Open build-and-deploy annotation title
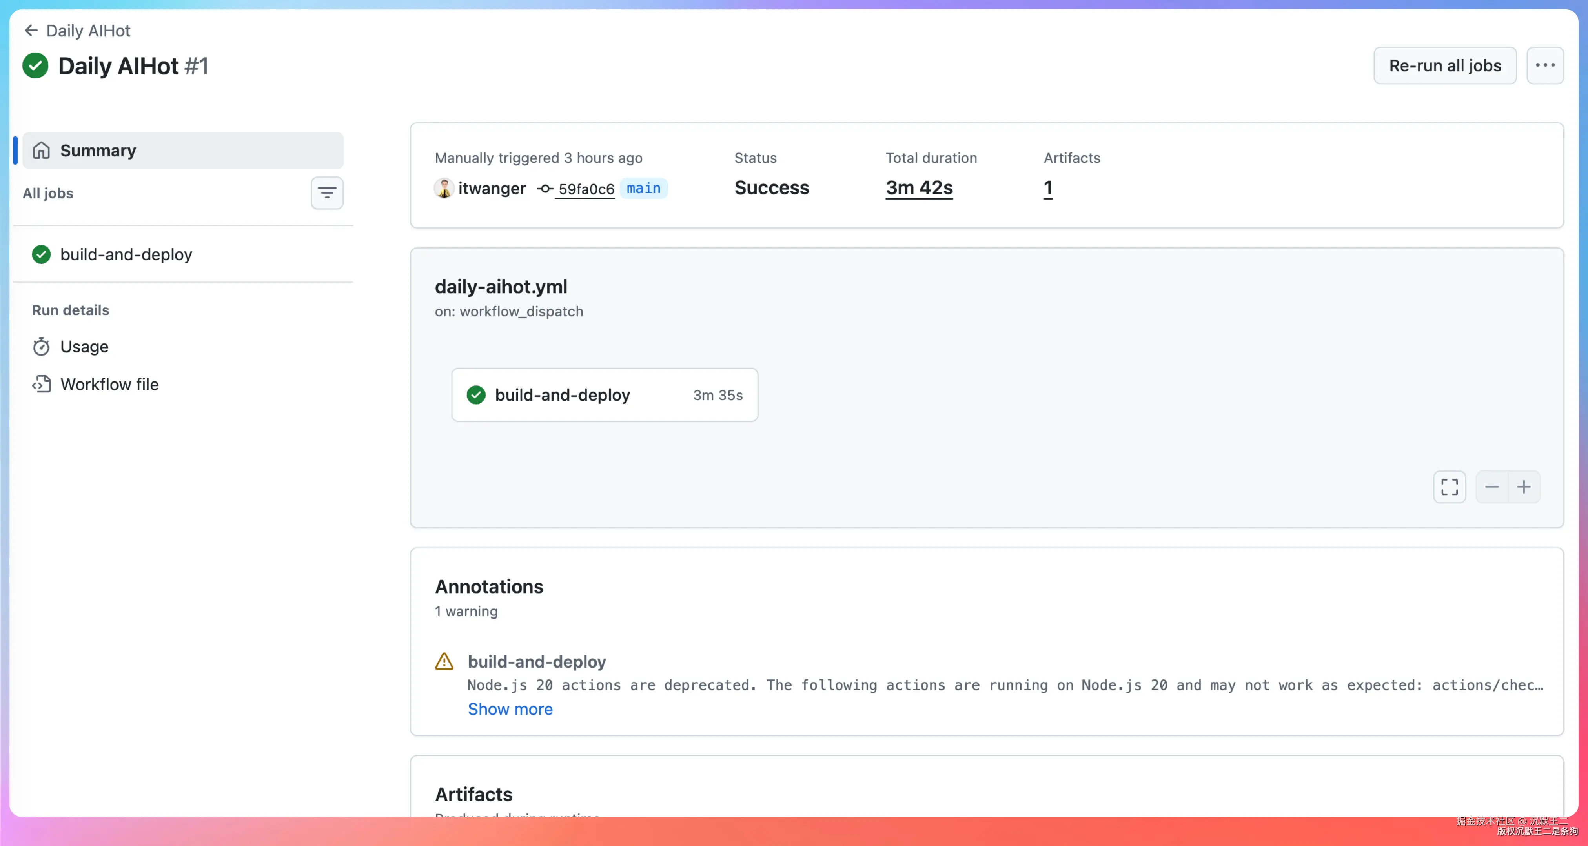The width and height of the screenshot is (1588, 846). pyautogui.click(x=537, y=662)
